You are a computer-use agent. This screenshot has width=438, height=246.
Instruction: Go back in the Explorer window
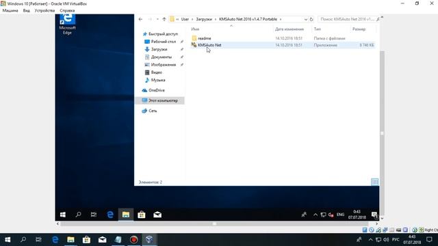tap(140, 19)
